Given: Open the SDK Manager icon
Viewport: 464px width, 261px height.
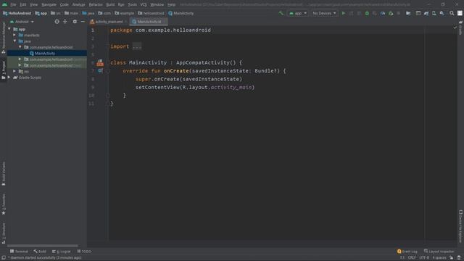Looking at the screenshot, I should 442,13.
